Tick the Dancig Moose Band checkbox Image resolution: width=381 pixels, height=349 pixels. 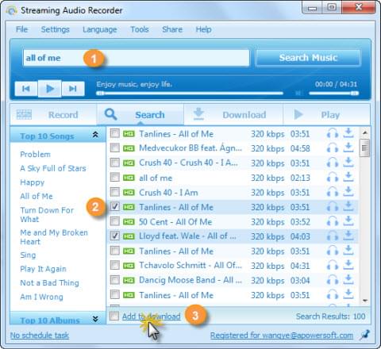(115, 279)
